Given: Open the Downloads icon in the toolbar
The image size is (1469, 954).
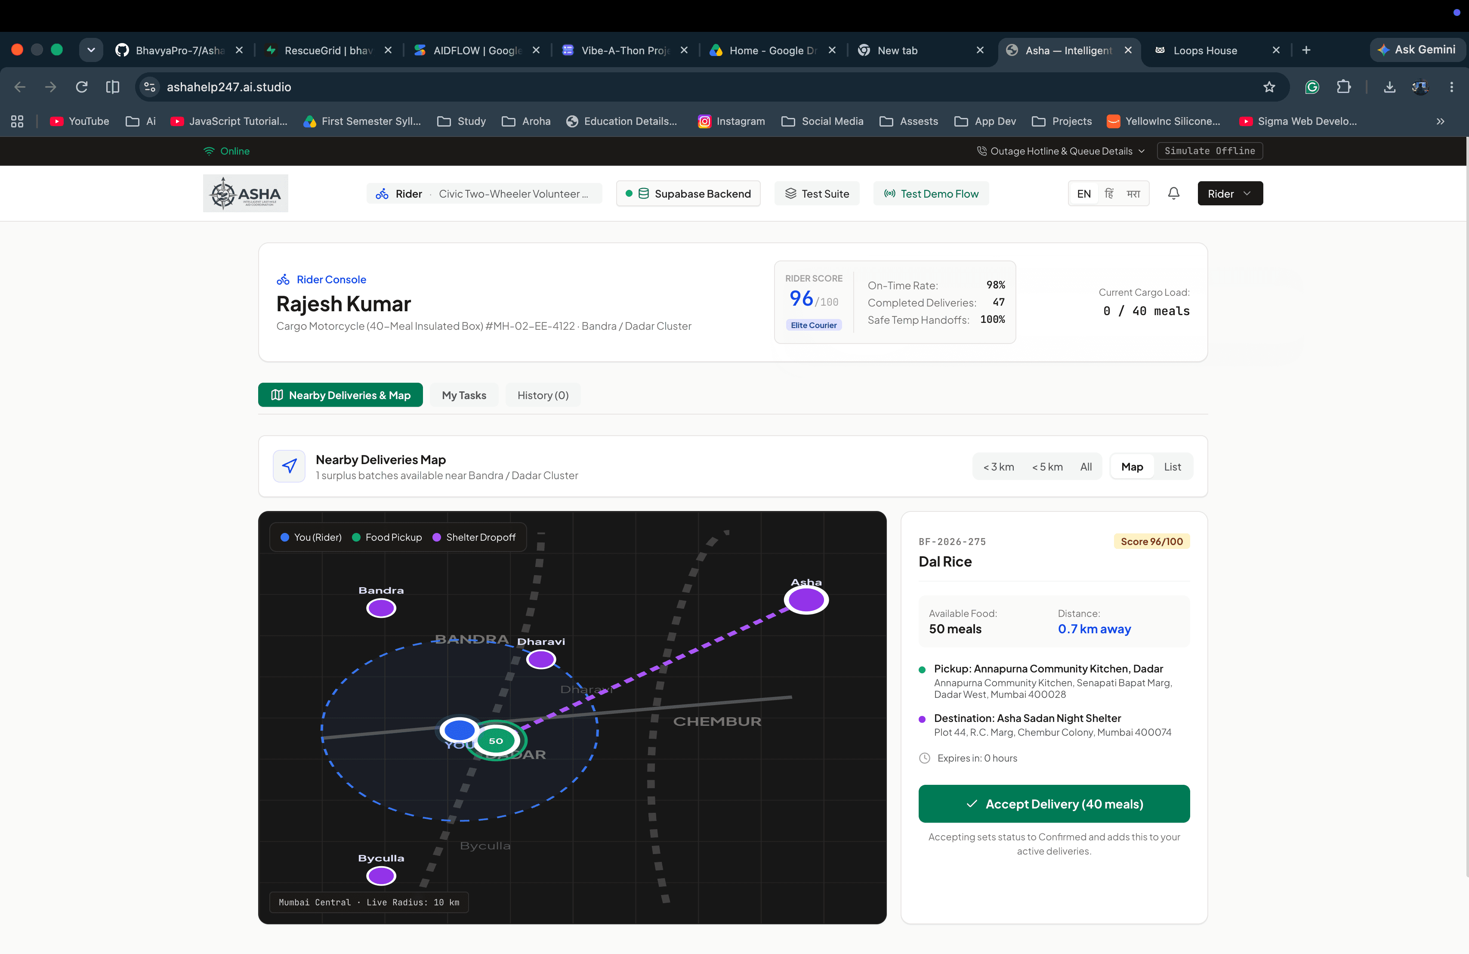Looking at the screenshot, I should 1389,87.
